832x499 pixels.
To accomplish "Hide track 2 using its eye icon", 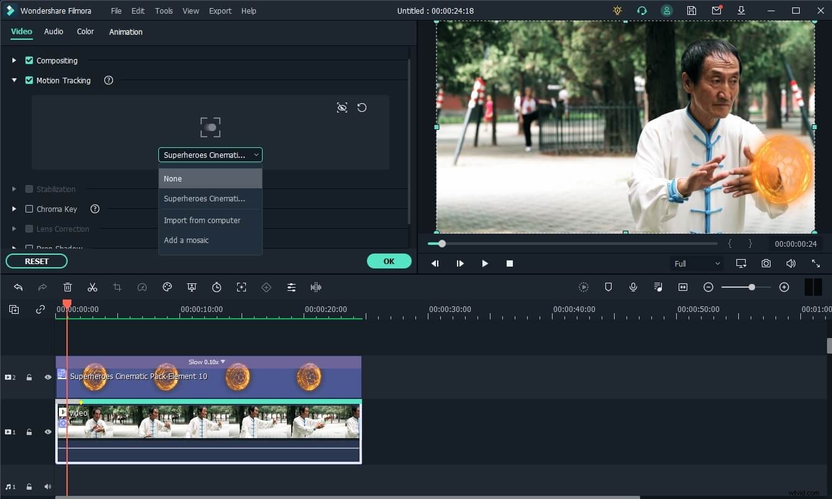I will click(48, 377).
